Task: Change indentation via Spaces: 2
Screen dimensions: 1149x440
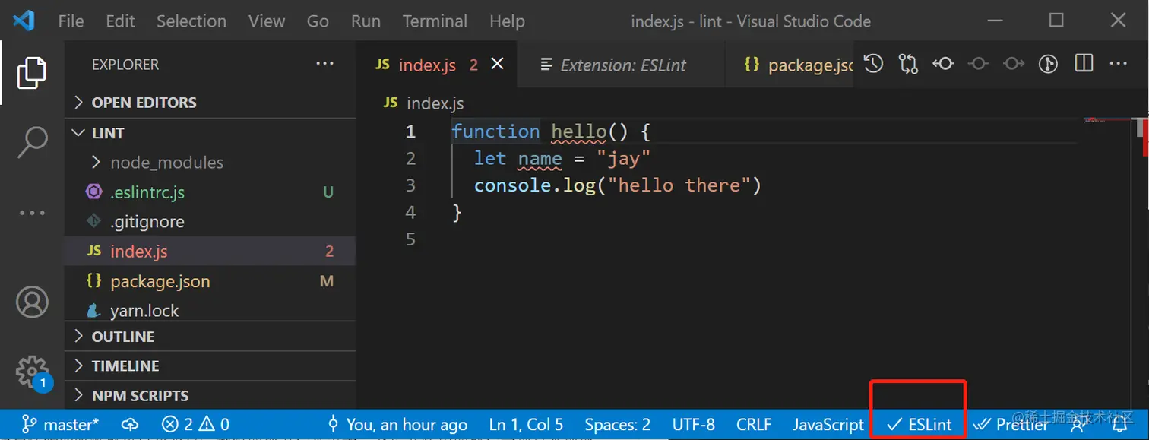Action: pyautogui.click(x=618, y=425)
